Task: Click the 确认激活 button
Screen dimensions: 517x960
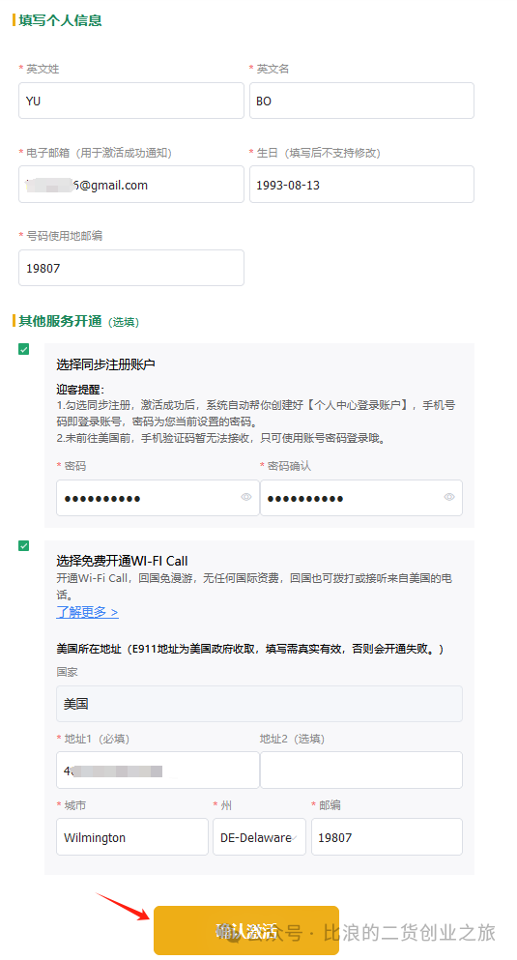Action: click(x=246, y=931)
